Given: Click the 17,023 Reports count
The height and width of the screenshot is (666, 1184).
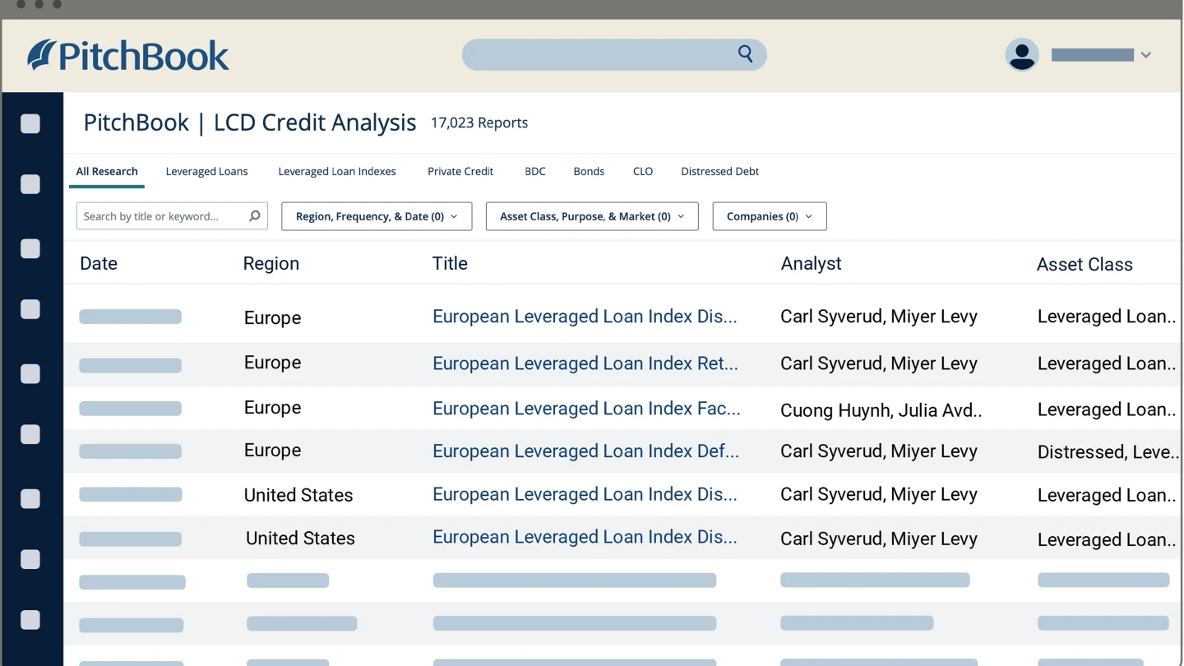Looking at the screenshot, I should (479, 123).
